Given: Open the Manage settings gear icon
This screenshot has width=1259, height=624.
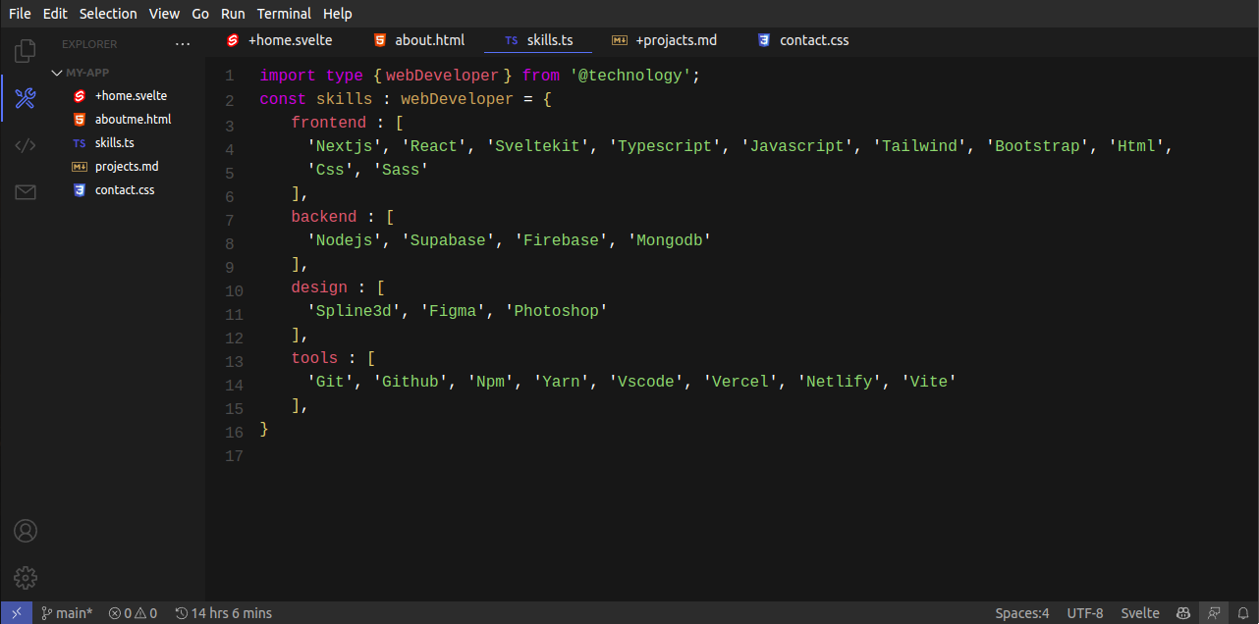Looking at the screenshot, I should click(26, 578).
